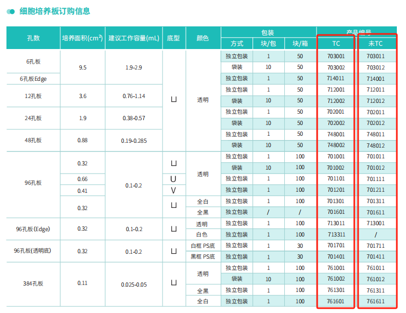The image size is (406, 313).
Task: Click product number 714011
Action: (x=335, y=79)
